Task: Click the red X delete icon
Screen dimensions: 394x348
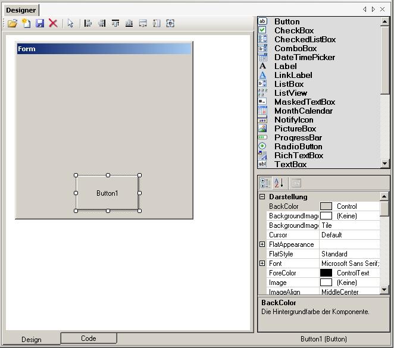Action: (53, 23)
